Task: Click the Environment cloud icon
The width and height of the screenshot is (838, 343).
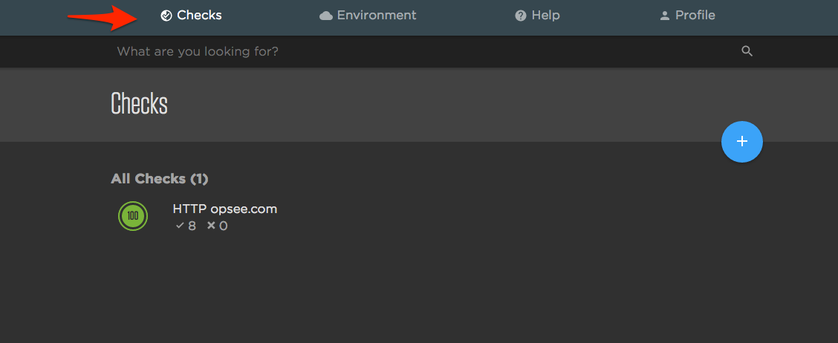Action: pyautogui.click(x=325, y=16)
